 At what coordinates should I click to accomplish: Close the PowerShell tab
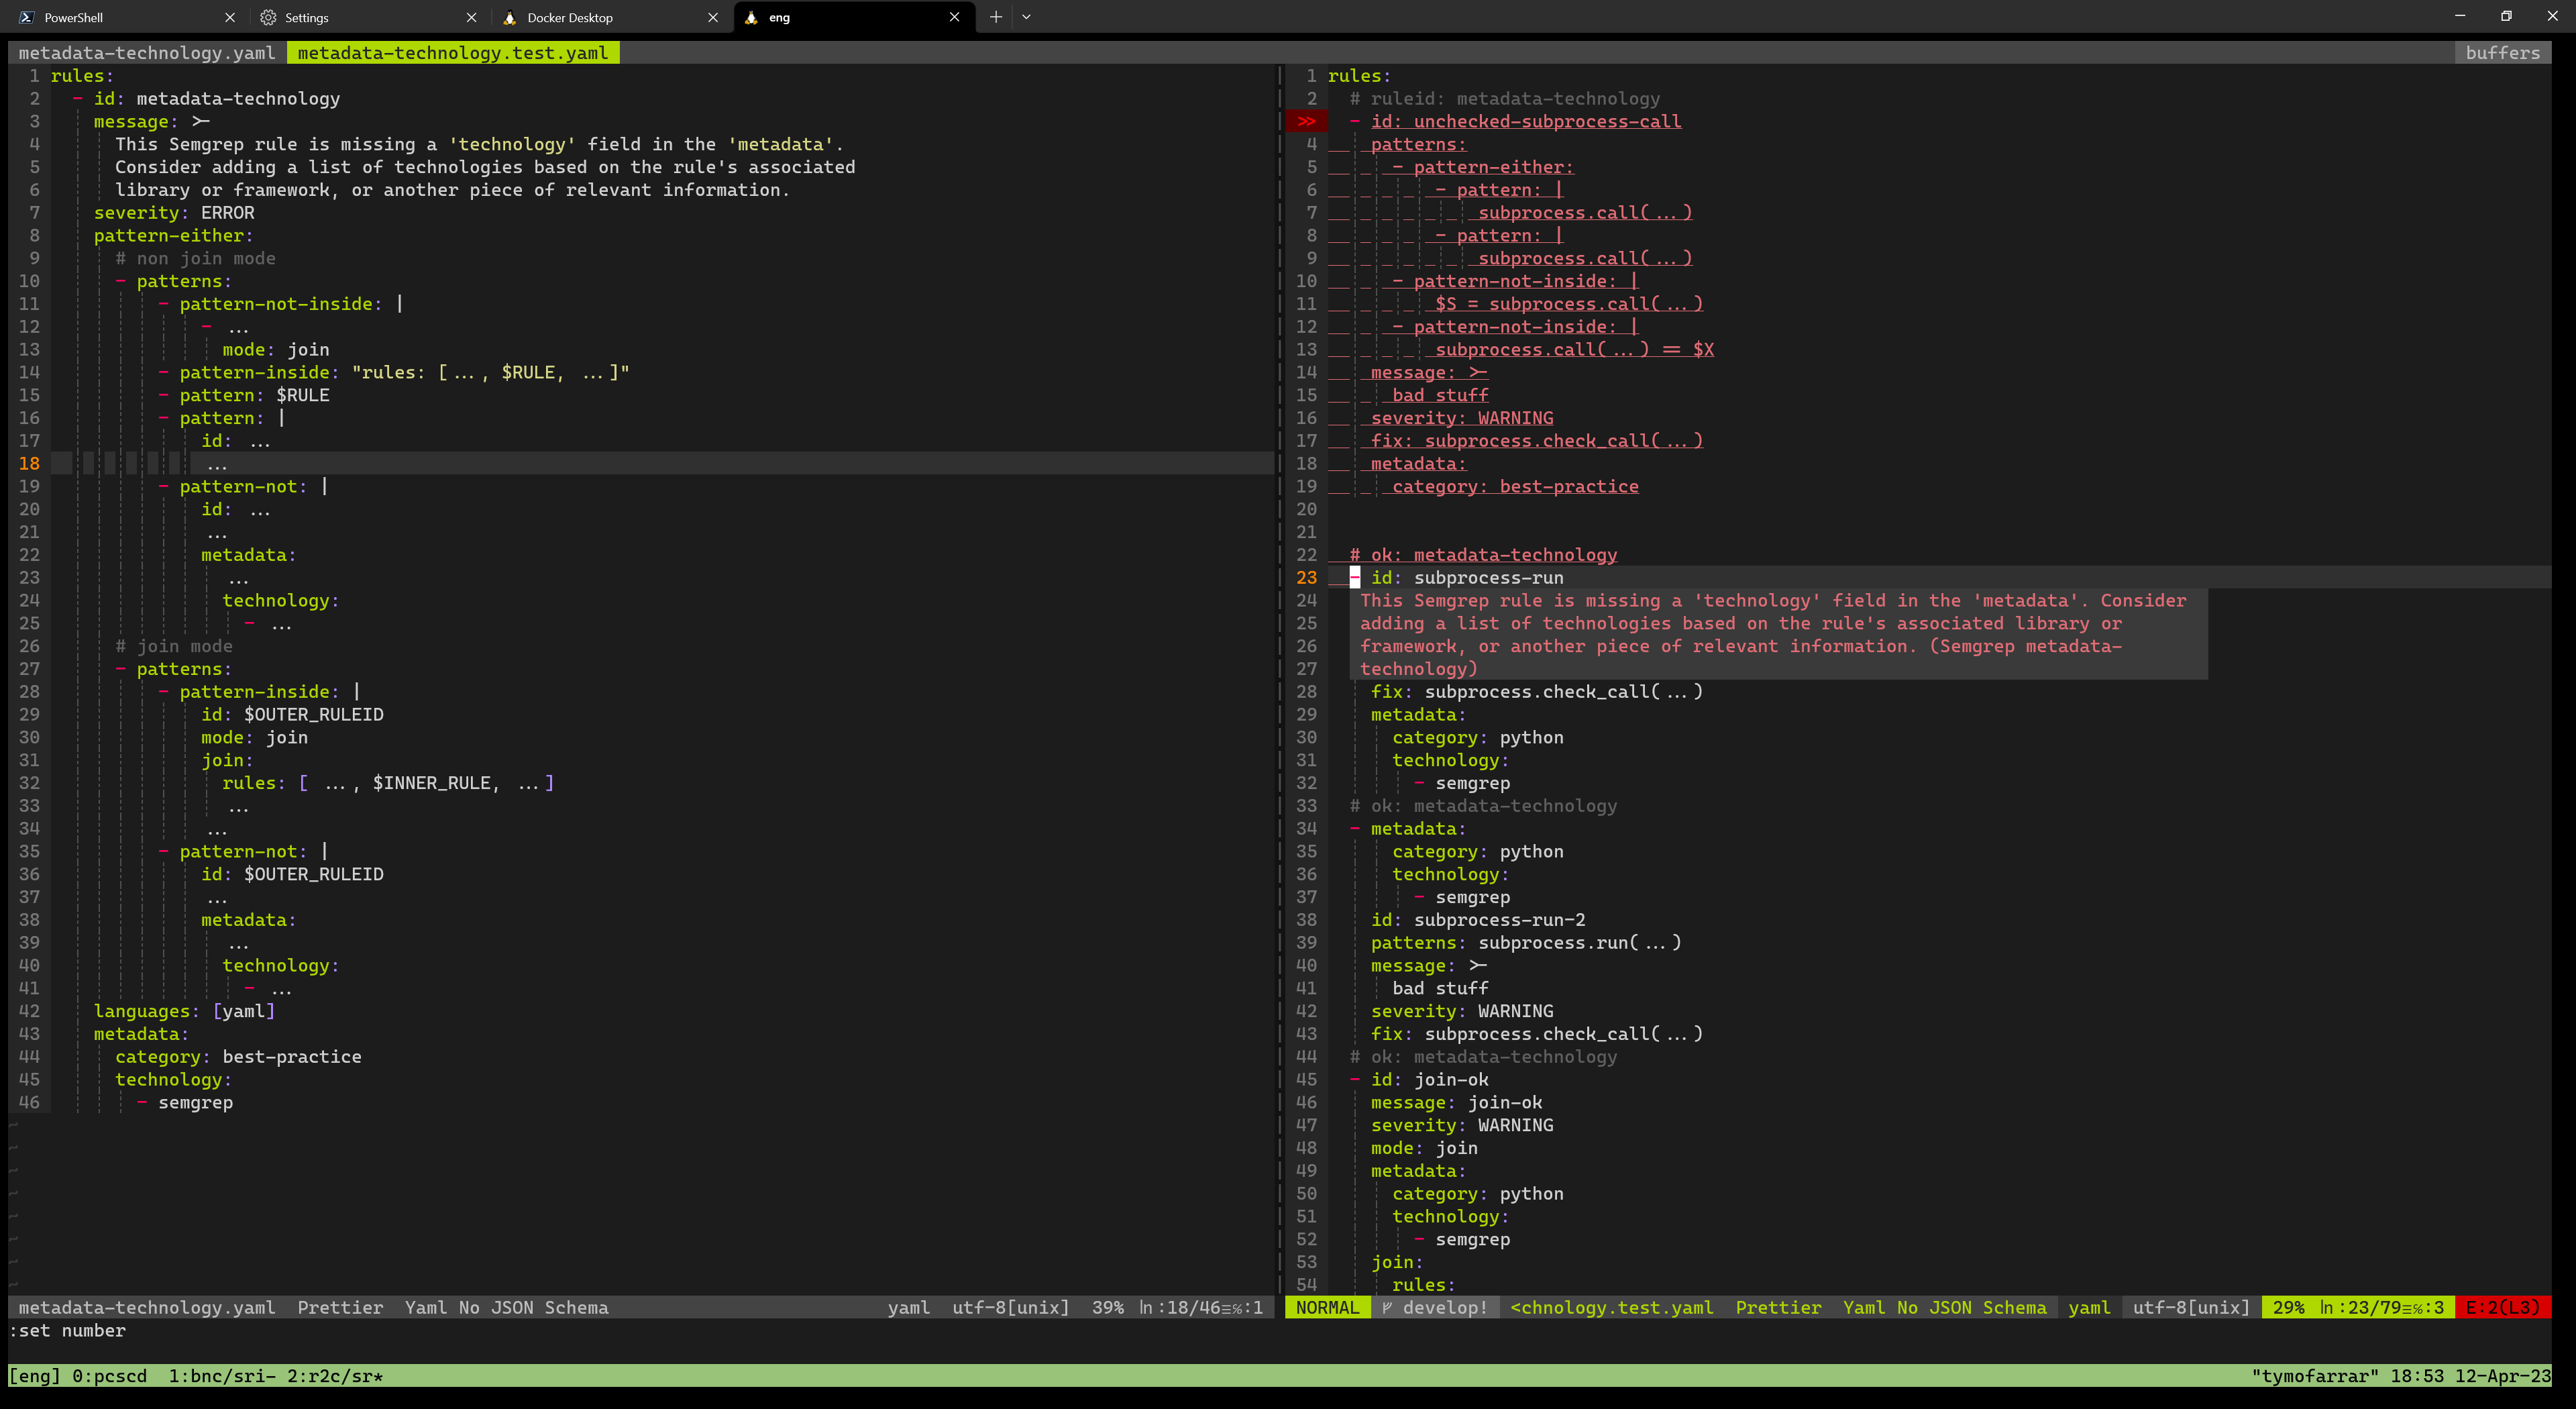230,17
